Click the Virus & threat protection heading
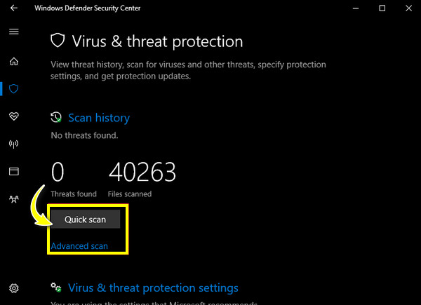The image size is (421, 305). pyautogui.click(x=157, y=41)
